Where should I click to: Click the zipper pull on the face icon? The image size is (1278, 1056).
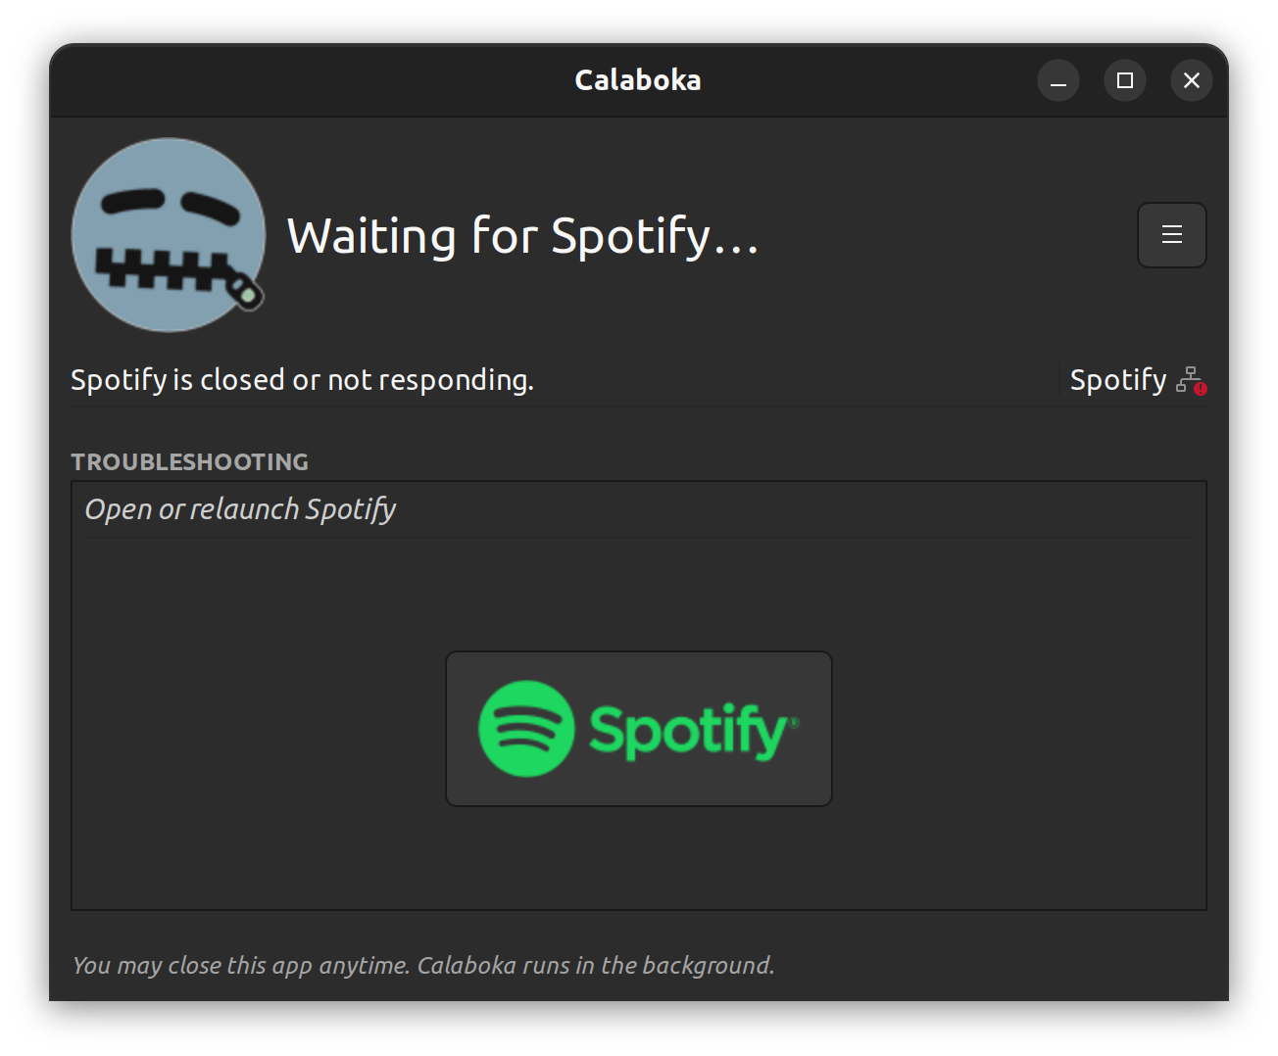tap(245, 292)
